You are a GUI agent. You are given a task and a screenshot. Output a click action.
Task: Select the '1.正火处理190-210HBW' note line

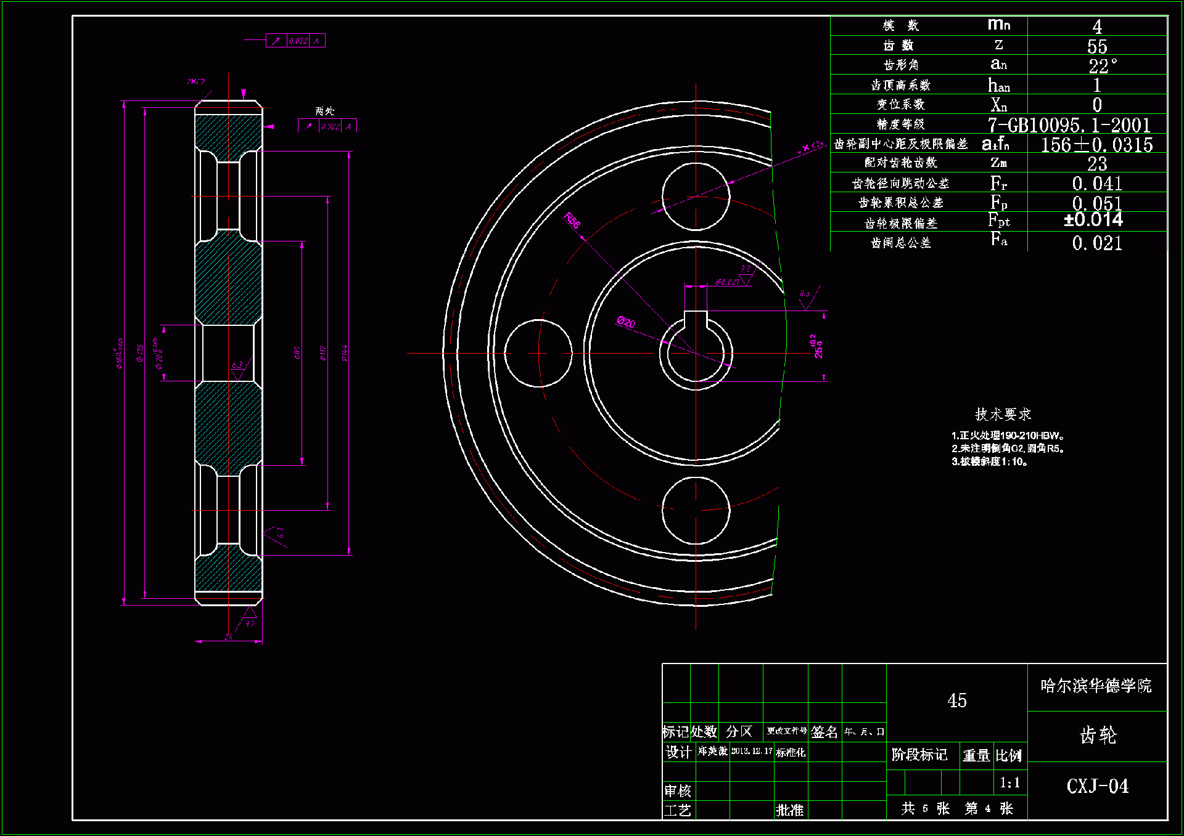tap(1007, 436)
